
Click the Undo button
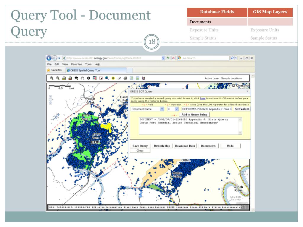(x=230, y=146)
